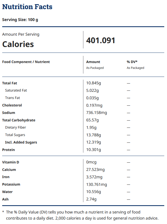This screenshot has width=167, height=224.
Task: Select the Total Fat row label
Action: click(10, 83)
